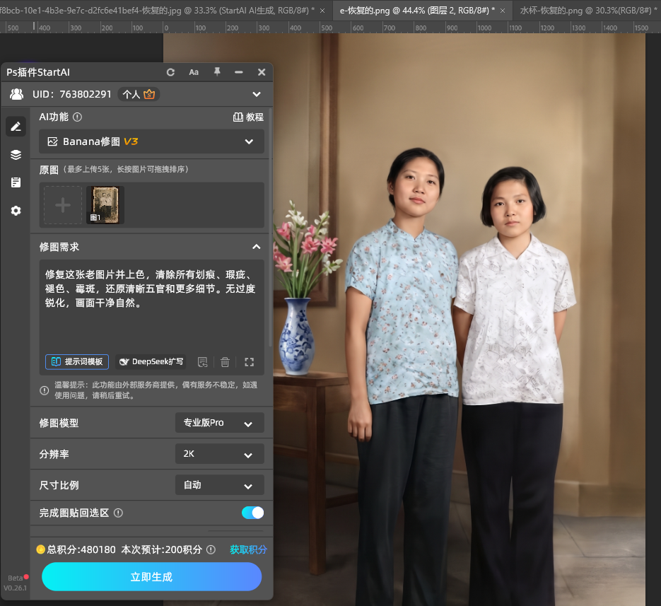Click the UID: 763802291 text

tap(71, 94)
